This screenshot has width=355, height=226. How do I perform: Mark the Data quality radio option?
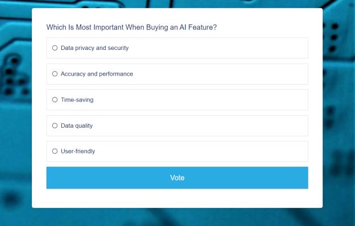[55, 125]
